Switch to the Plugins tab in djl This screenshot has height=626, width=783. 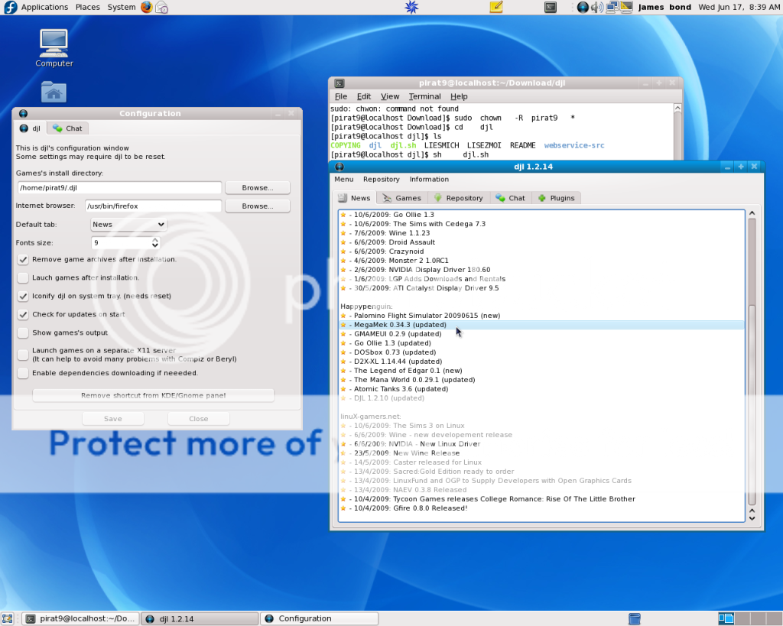pos(556,198)
